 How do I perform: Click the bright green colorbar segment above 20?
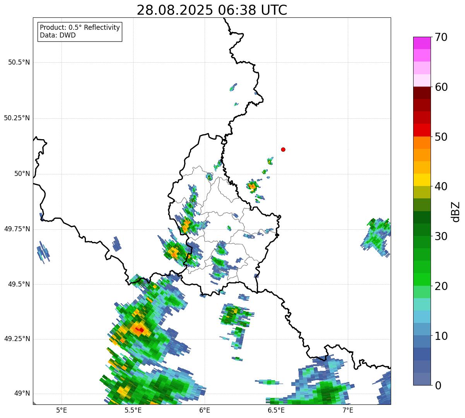[x=422, y=279]
